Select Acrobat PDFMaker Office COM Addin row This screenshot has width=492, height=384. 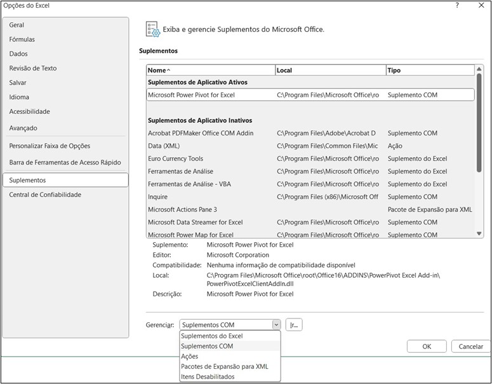tap(310, 134)
